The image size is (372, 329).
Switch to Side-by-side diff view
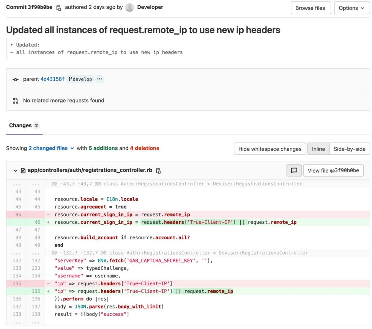coord(349,149)
